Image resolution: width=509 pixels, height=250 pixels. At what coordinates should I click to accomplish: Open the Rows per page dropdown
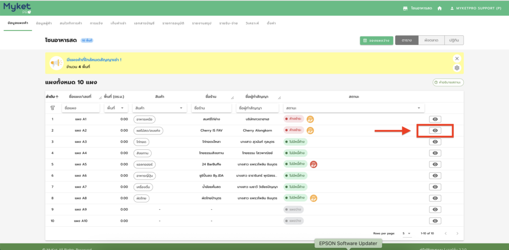point(406,233)
